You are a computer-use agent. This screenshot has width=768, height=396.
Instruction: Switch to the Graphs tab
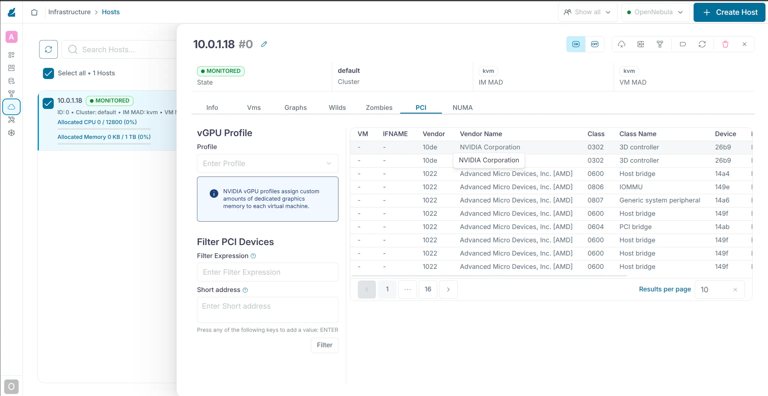click(296, 108)
